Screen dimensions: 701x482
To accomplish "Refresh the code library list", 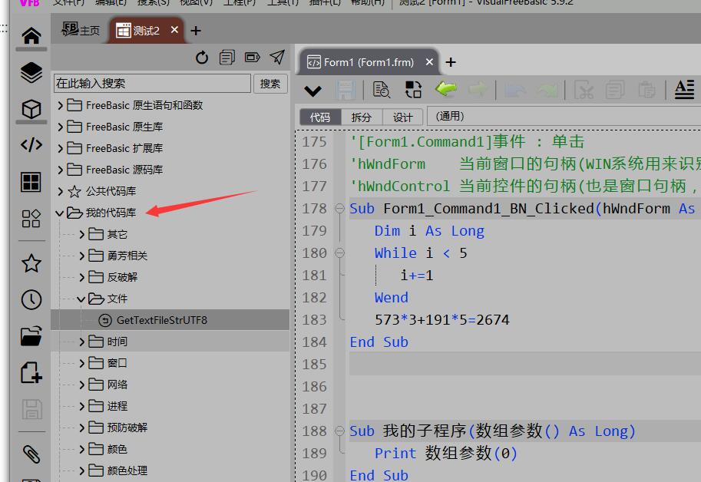I will pos(202,57).
